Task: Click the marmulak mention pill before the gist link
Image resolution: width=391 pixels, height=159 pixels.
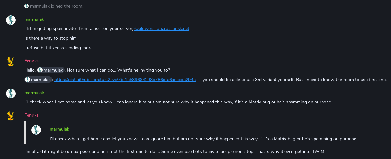Action: pyautogui.click(x=38, y=79)
